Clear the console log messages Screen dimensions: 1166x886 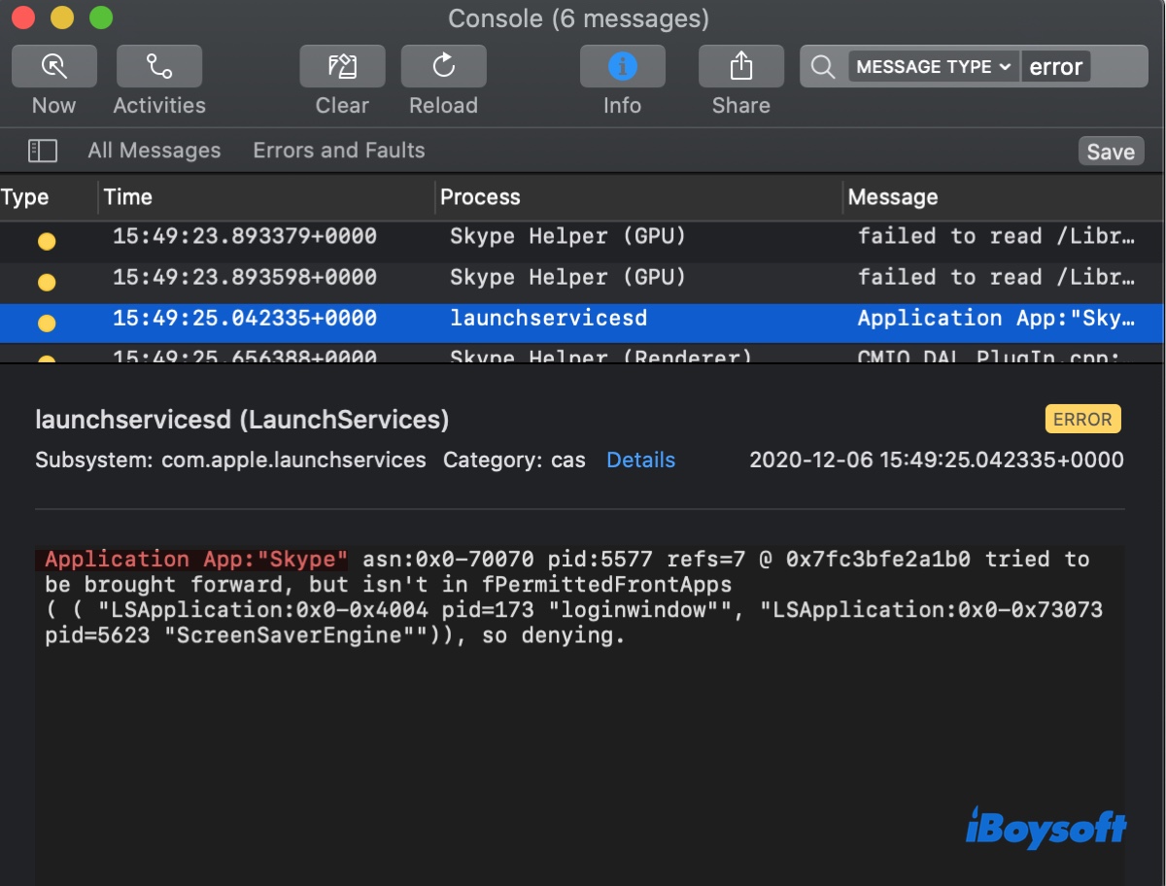pyautogui.click(x=342, y=66)
